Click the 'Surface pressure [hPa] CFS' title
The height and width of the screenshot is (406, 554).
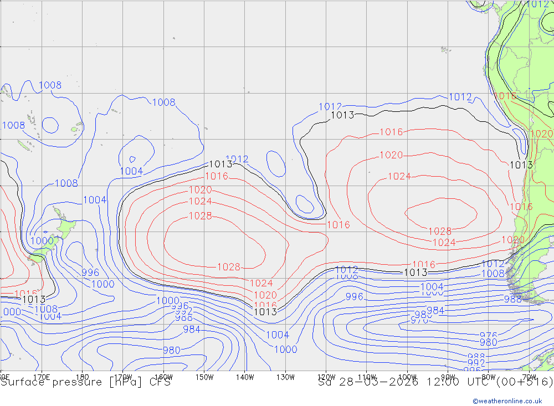pyautogui.click(x=85, y=382)
